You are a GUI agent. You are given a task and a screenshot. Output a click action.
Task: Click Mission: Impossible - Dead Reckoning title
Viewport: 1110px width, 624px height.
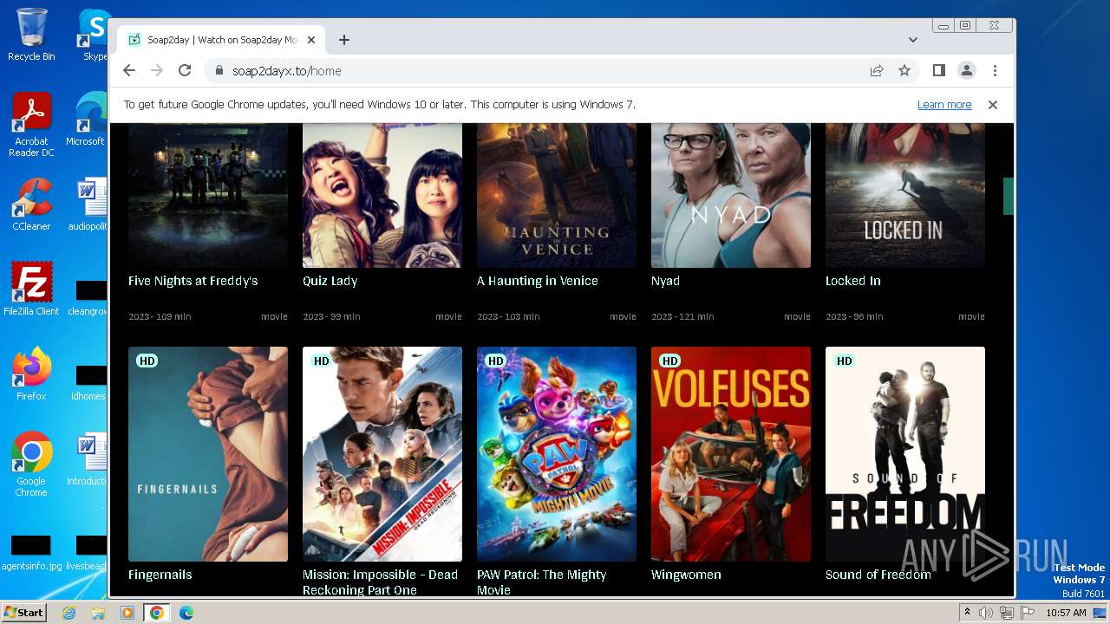(380, 582)
